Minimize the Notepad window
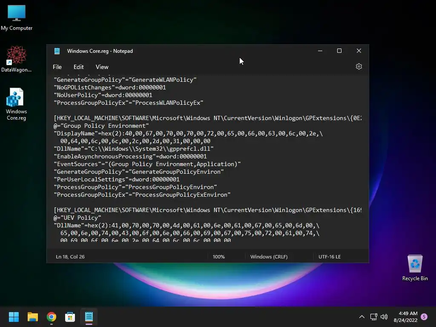The height and width of the screenshot is (327, 436). click(x=320, y=51)
